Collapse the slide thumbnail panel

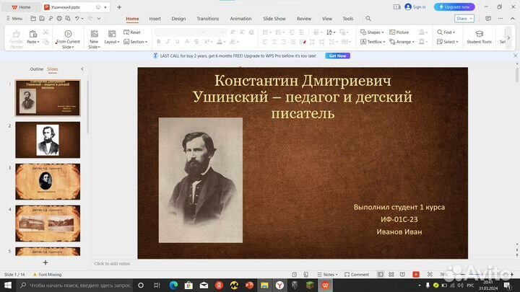pos(82,69)
